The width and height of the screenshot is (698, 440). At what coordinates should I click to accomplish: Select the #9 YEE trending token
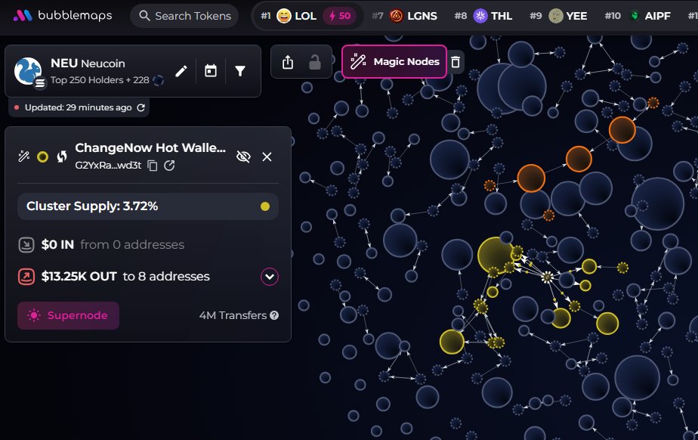coord(558,16)
